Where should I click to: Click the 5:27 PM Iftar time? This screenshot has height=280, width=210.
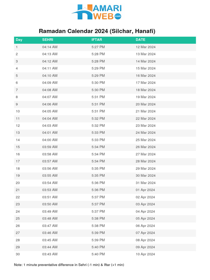[x=98, y=47]
